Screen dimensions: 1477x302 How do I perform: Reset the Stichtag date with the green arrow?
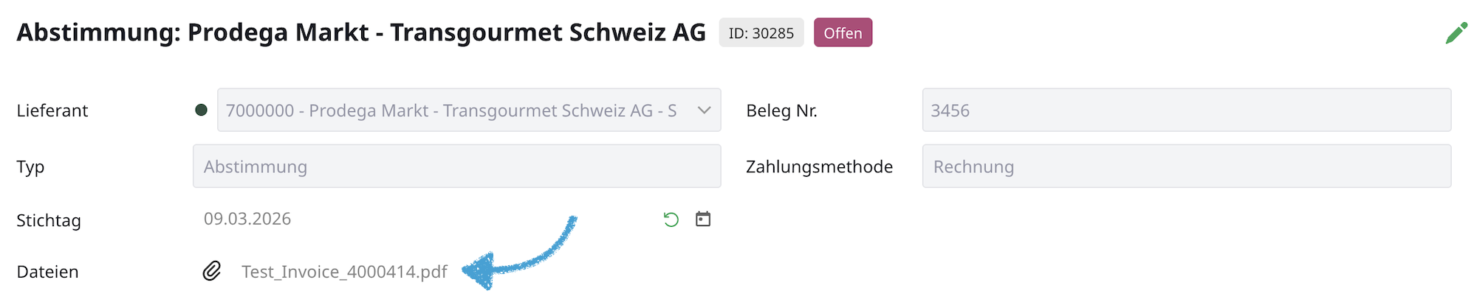[x=671, y=220]
